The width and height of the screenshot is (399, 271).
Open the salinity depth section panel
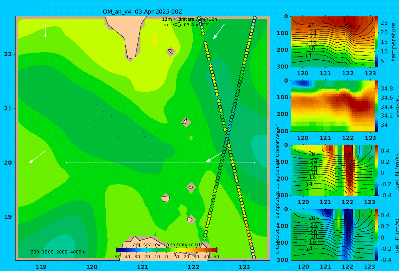pos(333,106)
